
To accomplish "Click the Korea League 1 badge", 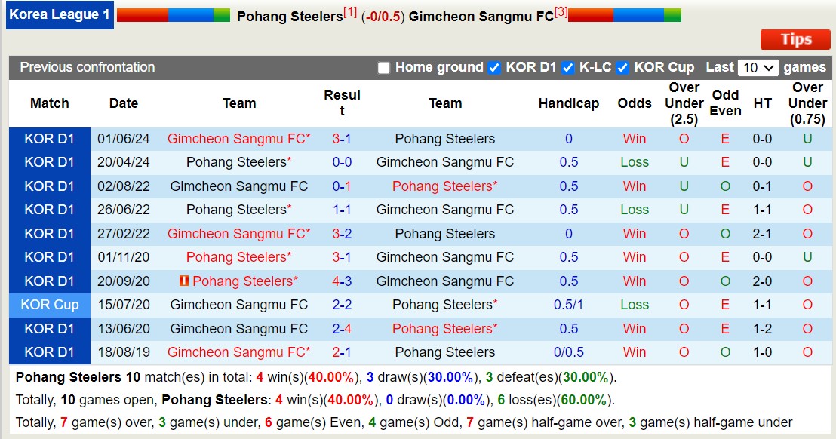I will 60,14.
